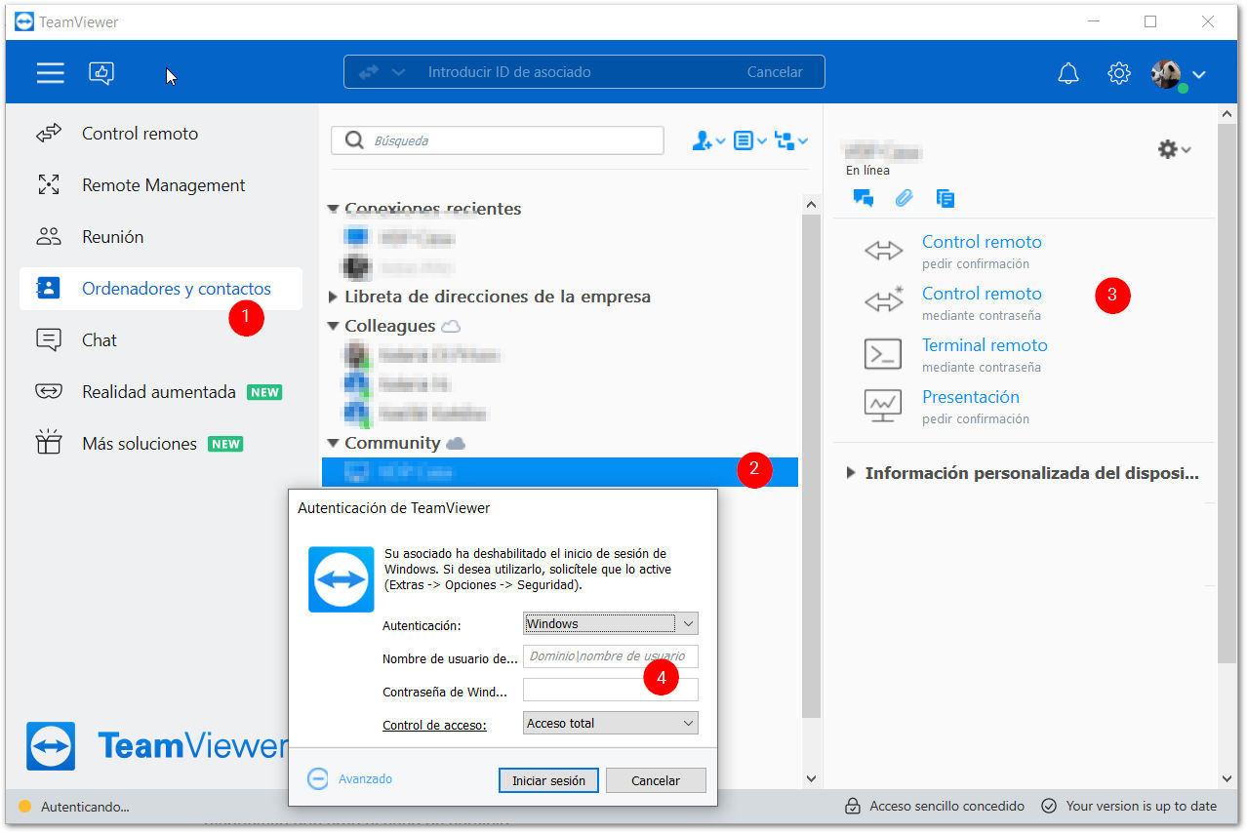This screenshot has width=1247, height=833.
Task: Collapse the Avanzado options
Action: point(349,778)
